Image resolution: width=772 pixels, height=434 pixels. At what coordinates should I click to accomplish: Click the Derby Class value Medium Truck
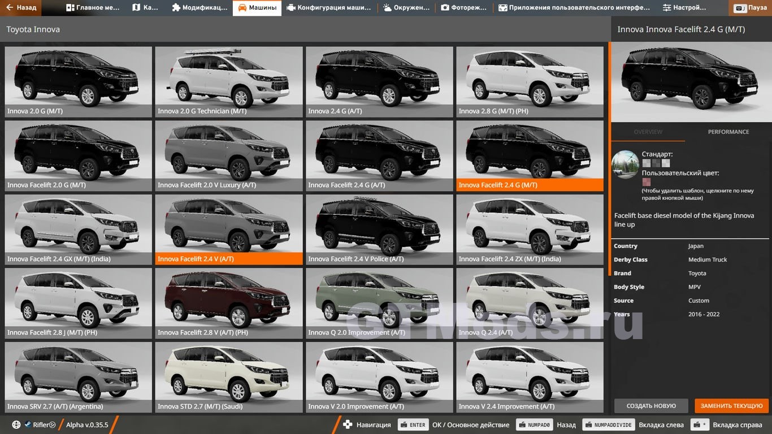tap(708, 259)
